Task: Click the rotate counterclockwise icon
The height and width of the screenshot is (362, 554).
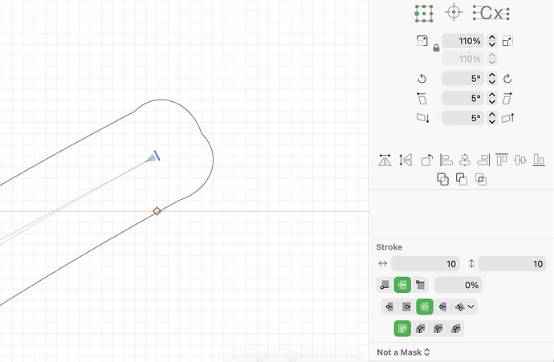Action: (422, 79)
